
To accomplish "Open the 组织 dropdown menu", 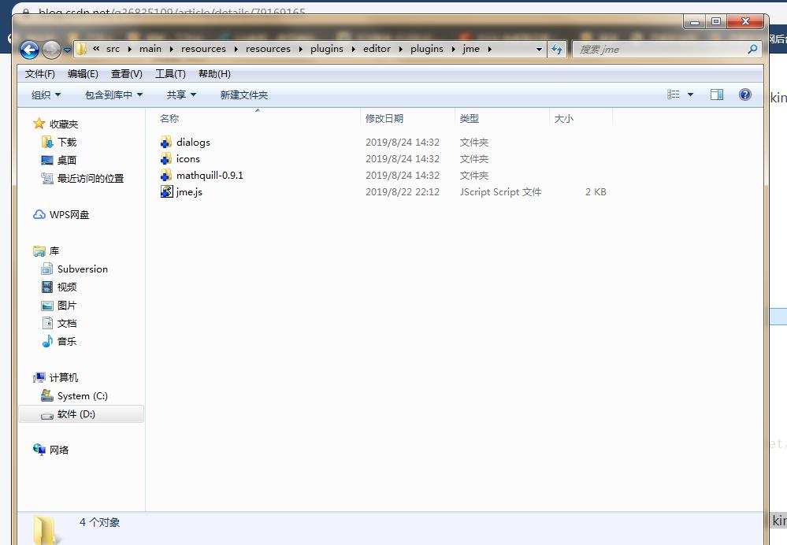I will (45, 95).
